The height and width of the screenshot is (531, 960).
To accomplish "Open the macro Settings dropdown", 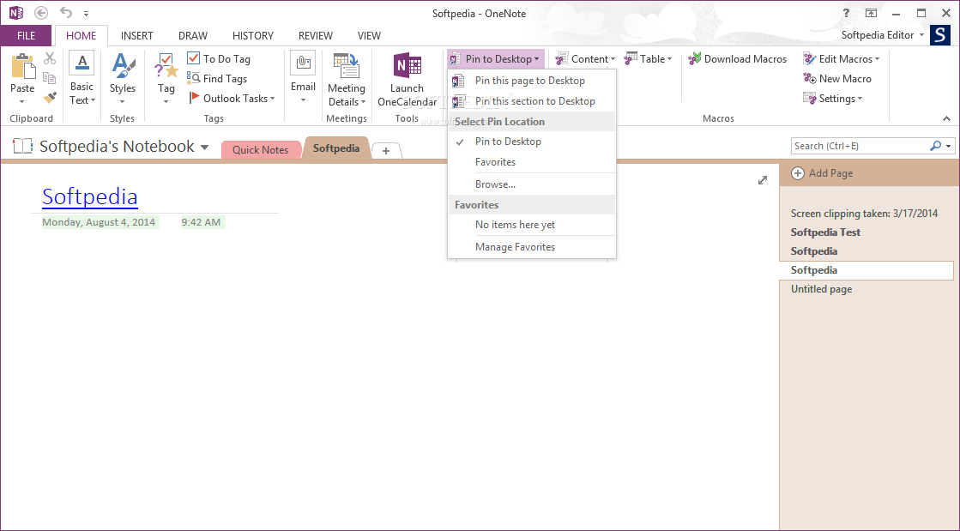I will (x=833, y=98).
